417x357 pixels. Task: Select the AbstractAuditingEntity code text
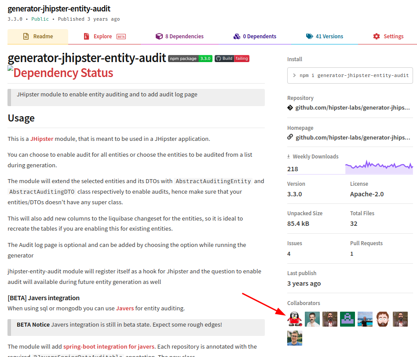pyautogui.click(x=213, y=181)
